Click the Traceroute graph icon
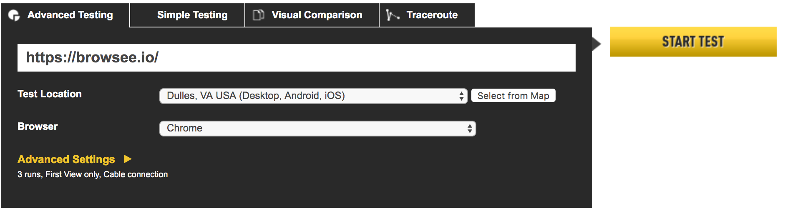 tap(392, 15)
